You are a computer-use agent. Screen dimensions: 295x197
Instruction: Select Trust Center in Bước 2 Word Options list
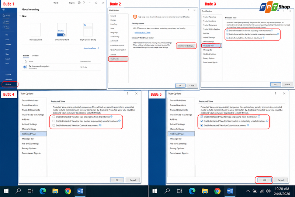(x=118, y=59)
